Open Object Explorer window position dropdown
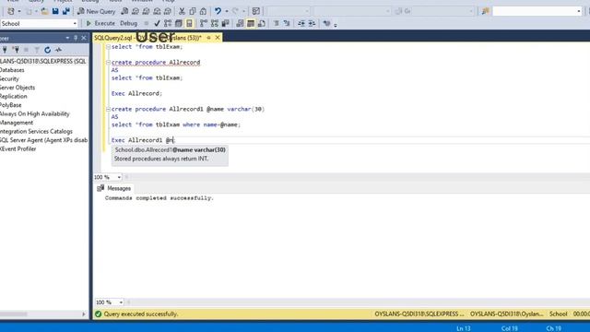 point(67,38)
